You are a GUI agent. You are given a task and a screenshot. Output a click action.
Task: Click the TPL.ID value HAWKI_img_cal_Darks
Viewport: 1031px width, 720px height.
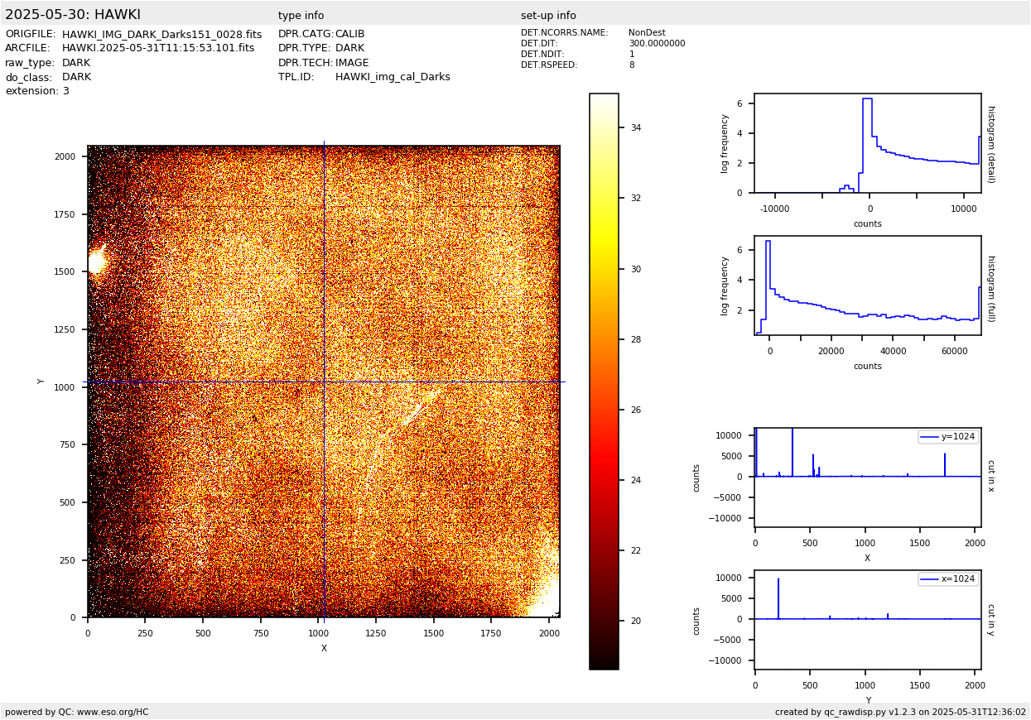coord(393,77)
